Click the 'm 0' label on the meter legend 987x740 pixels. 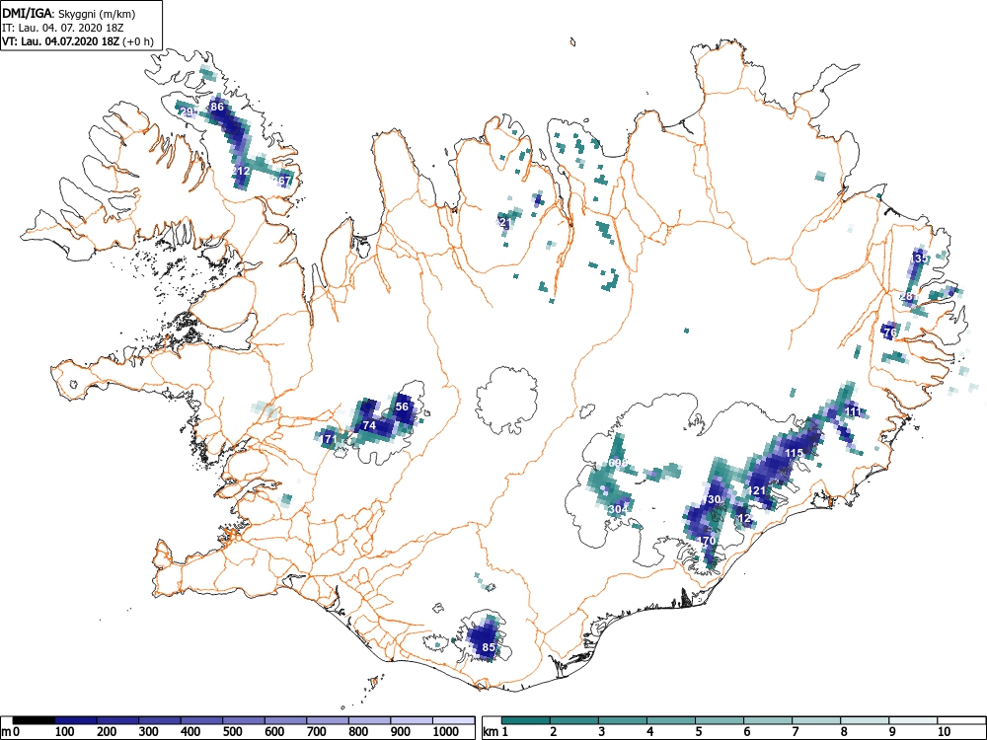tap(10, 732)
